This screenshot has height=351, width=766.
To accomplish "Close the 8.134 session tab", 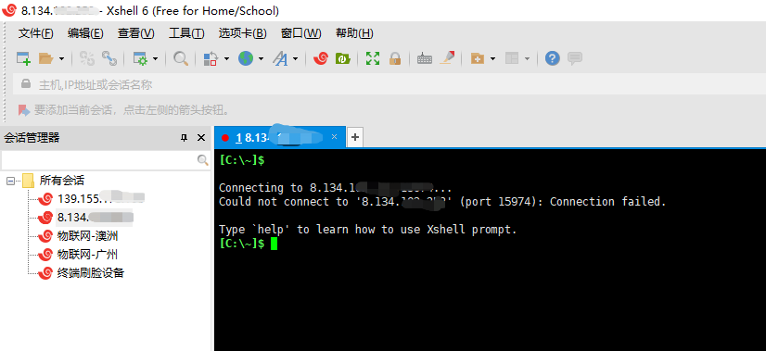I will pyautogui.click(x=334, y=137).
